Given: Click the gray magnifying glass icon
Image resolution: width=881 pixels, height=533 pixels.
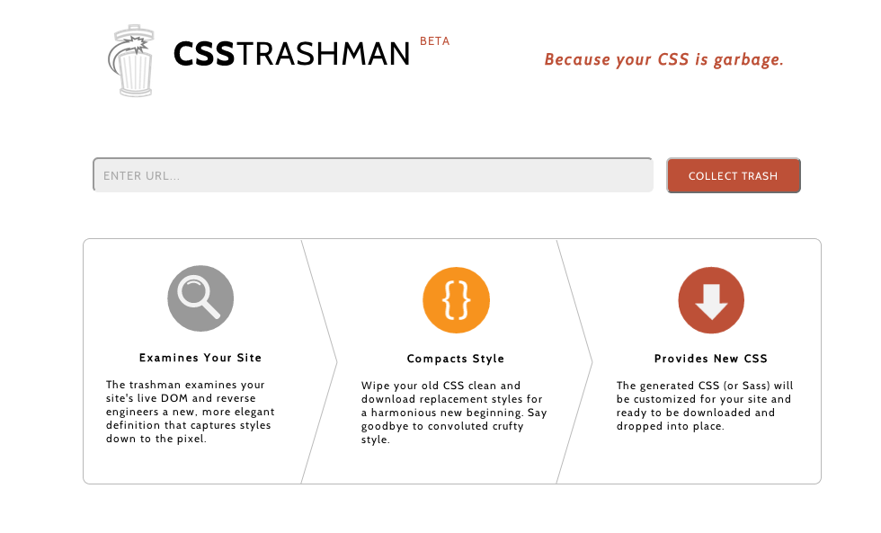Looking at the screenshot, I should (200, 298).
